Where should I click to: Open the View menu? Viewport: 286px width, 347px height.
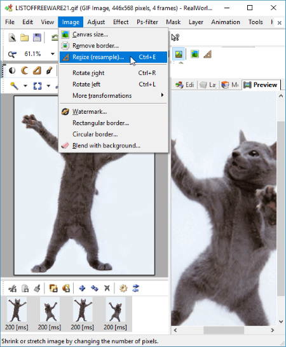click(48, 22)
